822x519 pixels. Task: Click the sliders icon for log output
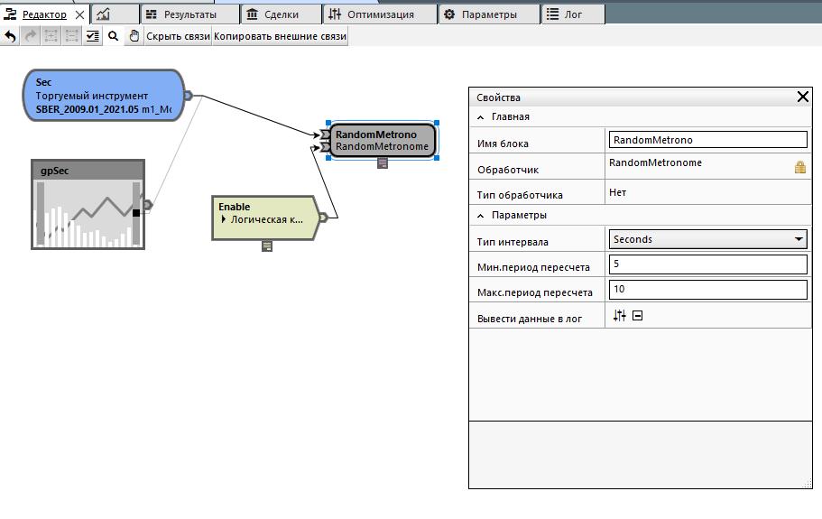click(x=619, y=316)
